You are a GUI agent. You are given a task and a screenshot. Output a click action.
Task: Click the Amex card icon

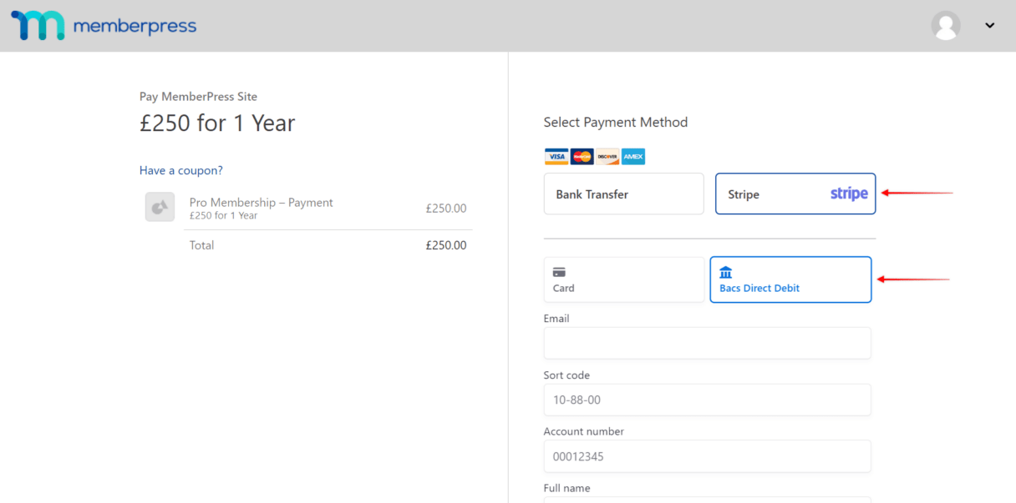[x=633, y=157]
